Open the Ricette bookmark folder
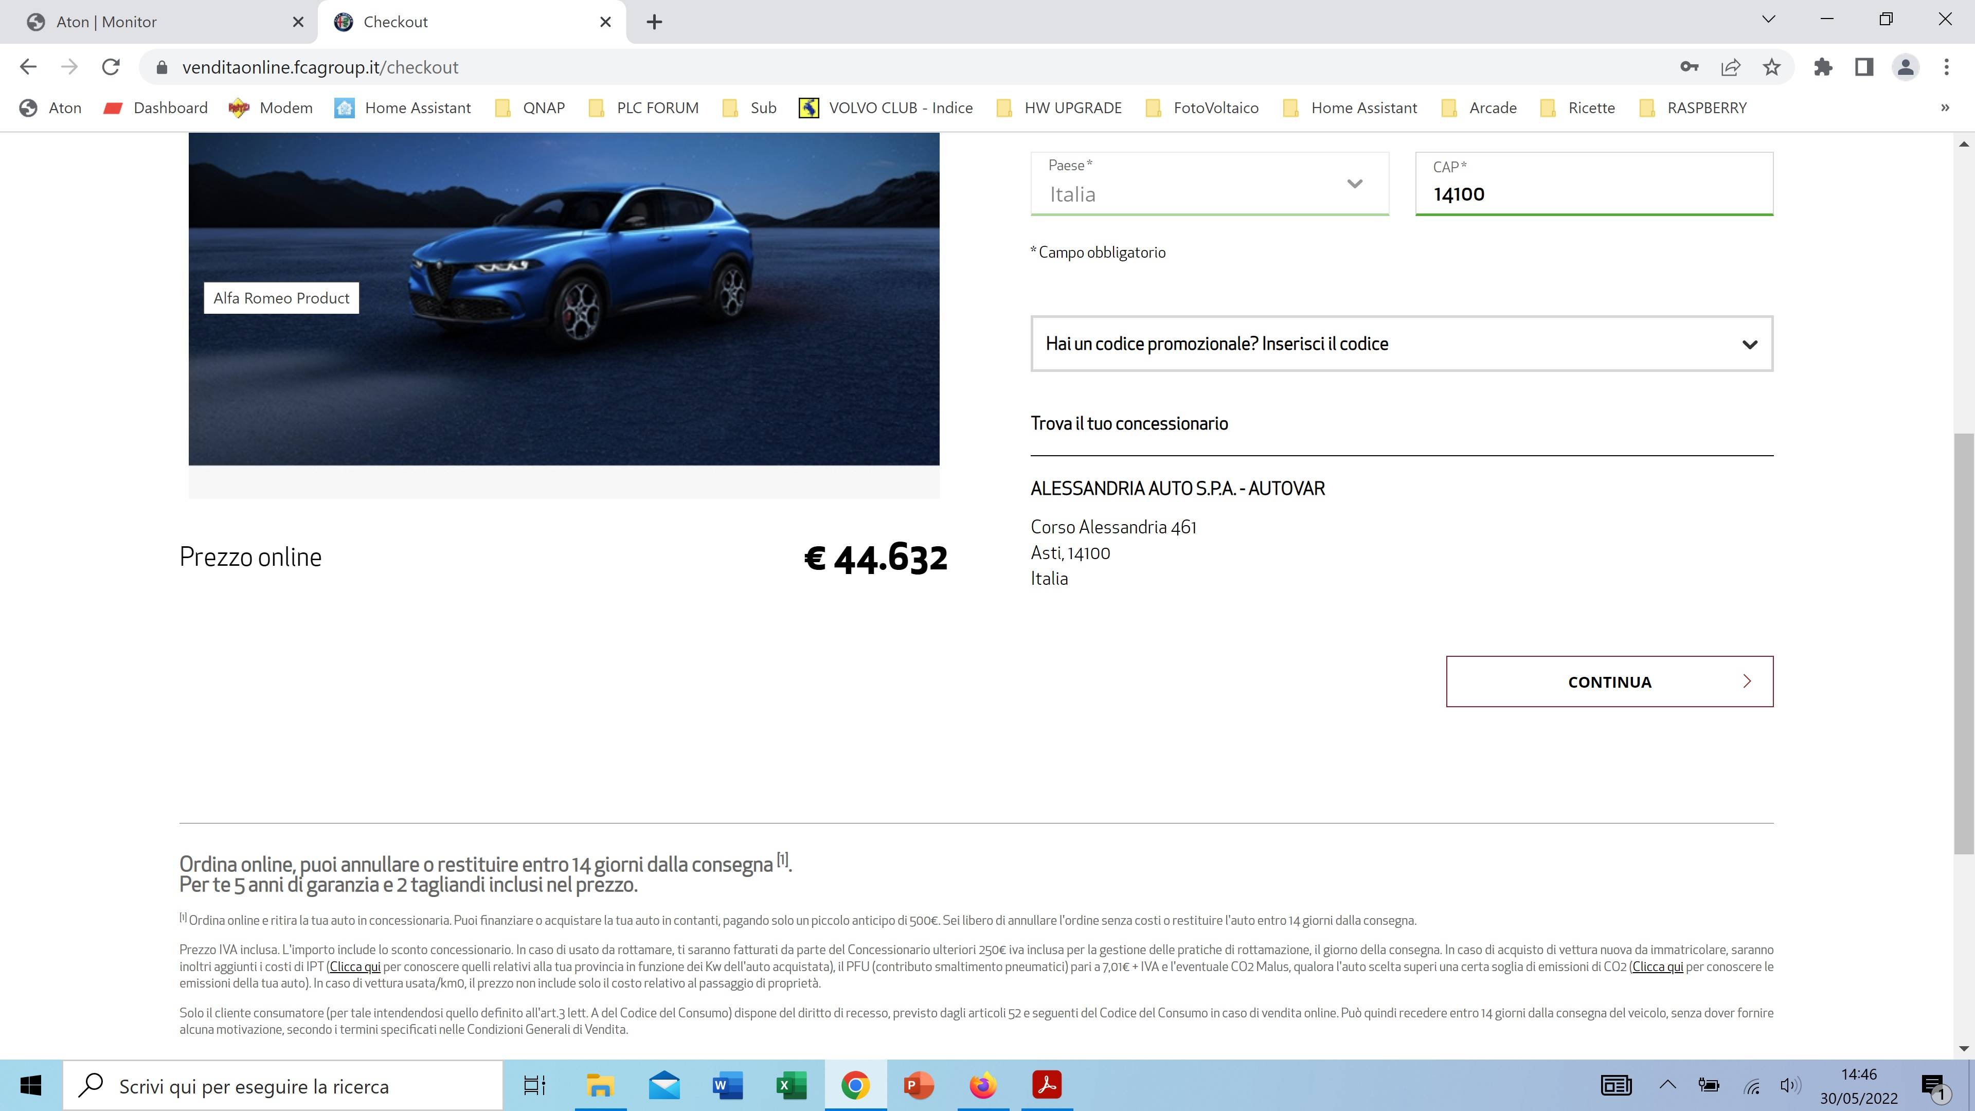Image resolution: width=1975 pixels, height=1111 pixels. coord(1578,108)
